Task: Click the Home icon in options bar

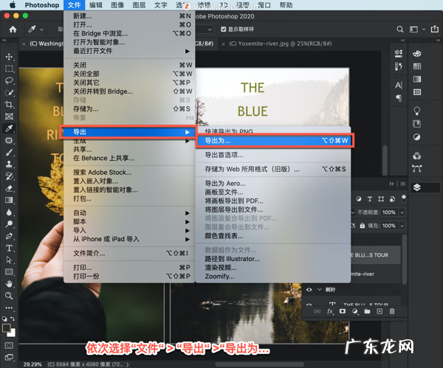Action: click(x=13, y=29)
